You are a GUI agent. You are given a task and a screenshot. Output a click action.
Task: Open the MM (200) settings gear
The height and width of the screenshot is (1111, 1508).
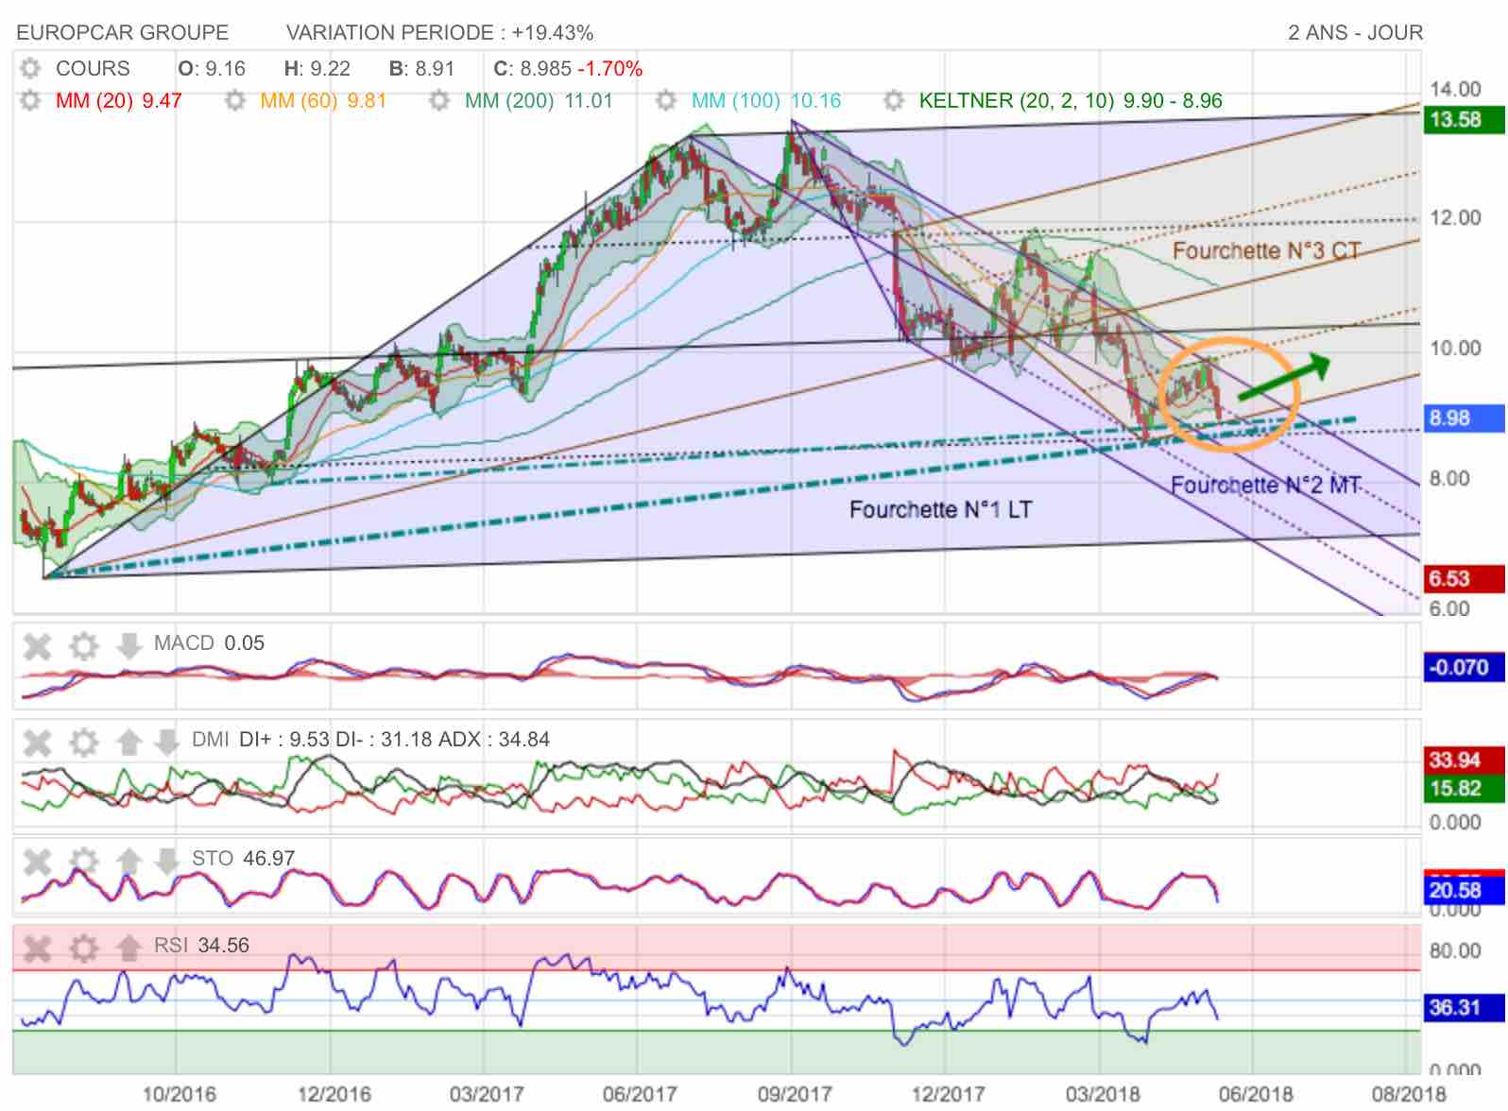(439, 100)
